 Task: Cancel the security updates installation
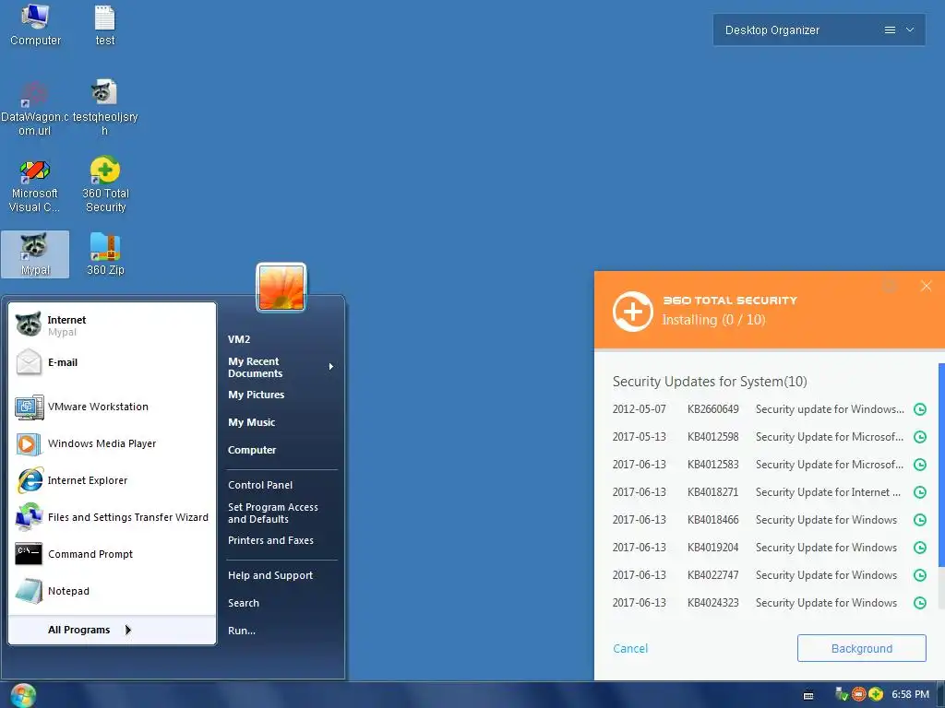[630, 648]
